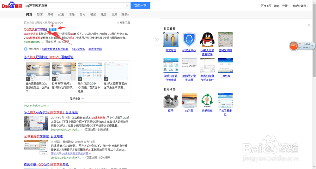Open the 好友定位 software icon
The width and height of the screenshot is (316, 169).
tap(171, 40)
